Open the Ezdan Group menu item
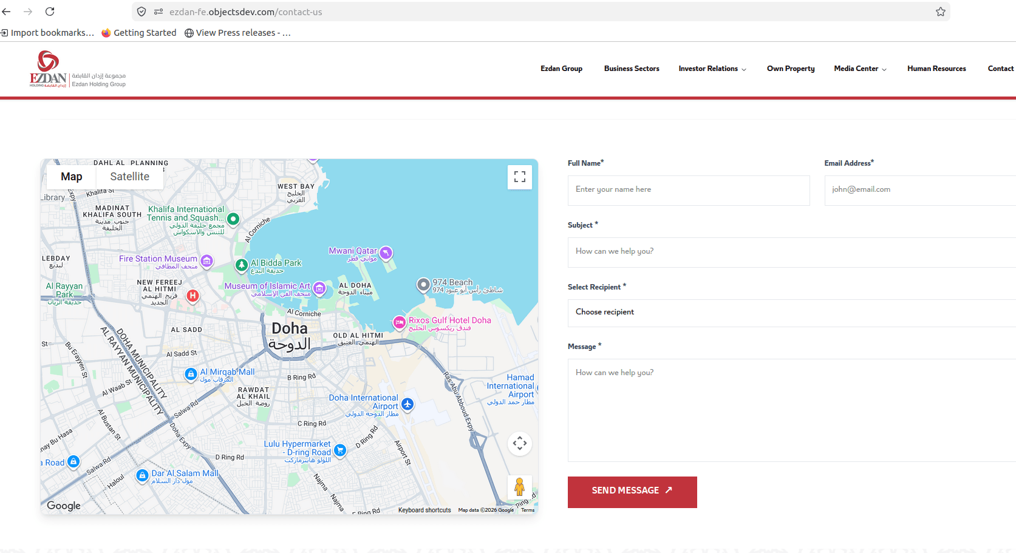The height and width of the screenshot is (553, 1016). (562, 69)
